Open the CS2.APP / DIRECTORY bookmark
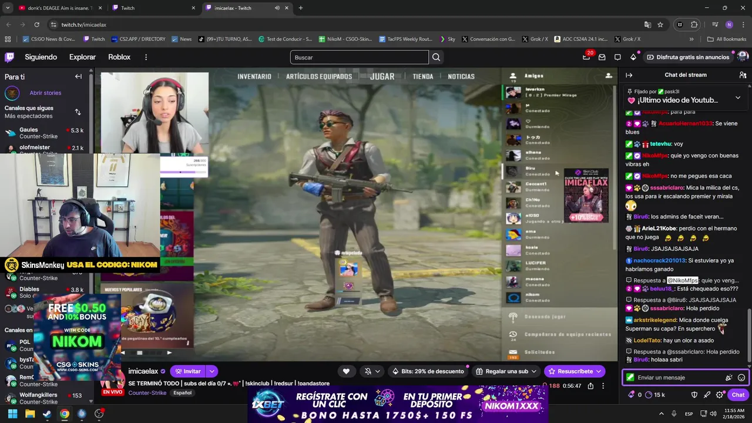The width and height of the screenshot is (752, 423). 138,39
